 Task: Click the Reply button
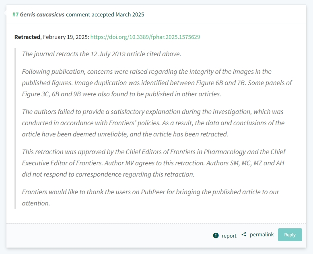pos(290,235)
